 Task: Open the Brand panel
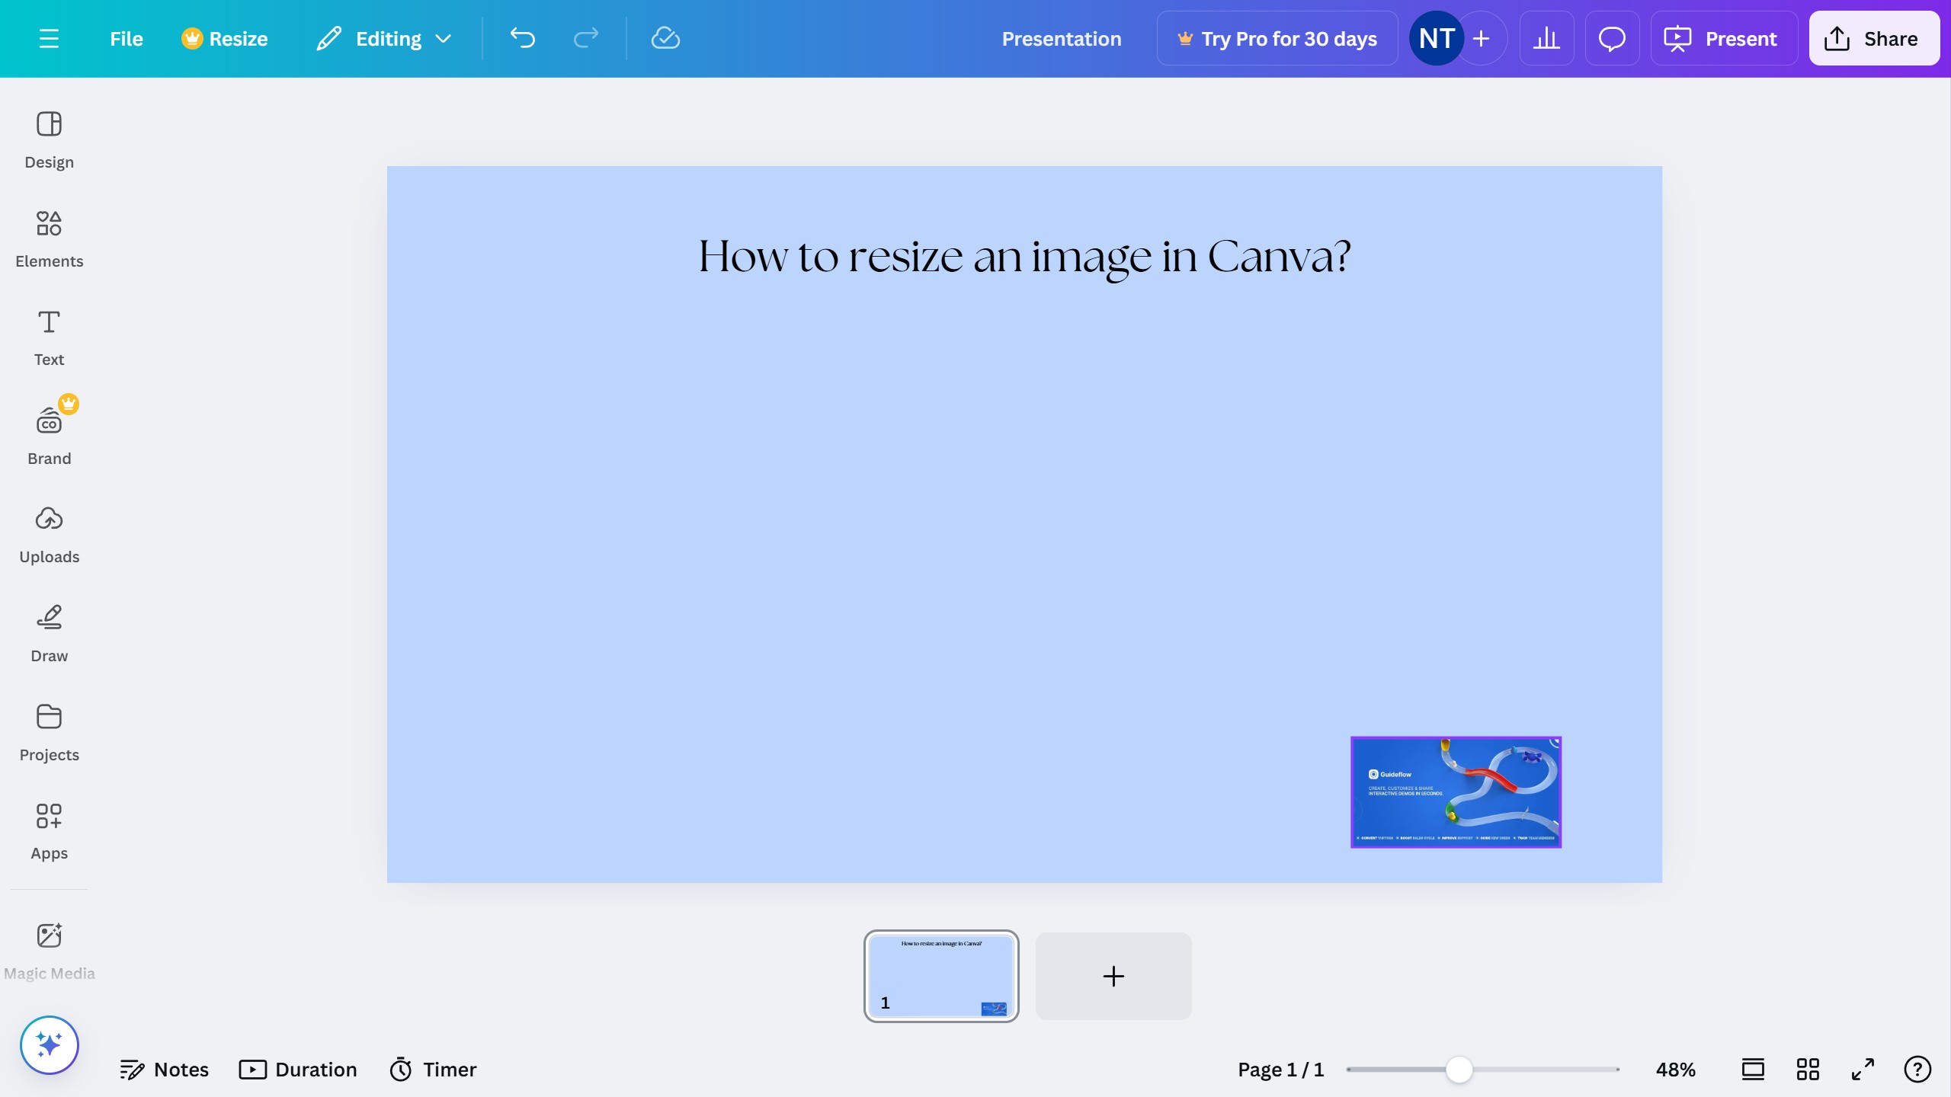(x=49, y=433)
